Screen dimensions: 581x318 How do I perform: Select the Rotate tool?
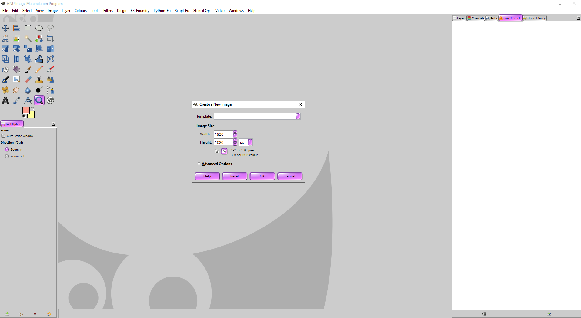click(x=17, y=49)
